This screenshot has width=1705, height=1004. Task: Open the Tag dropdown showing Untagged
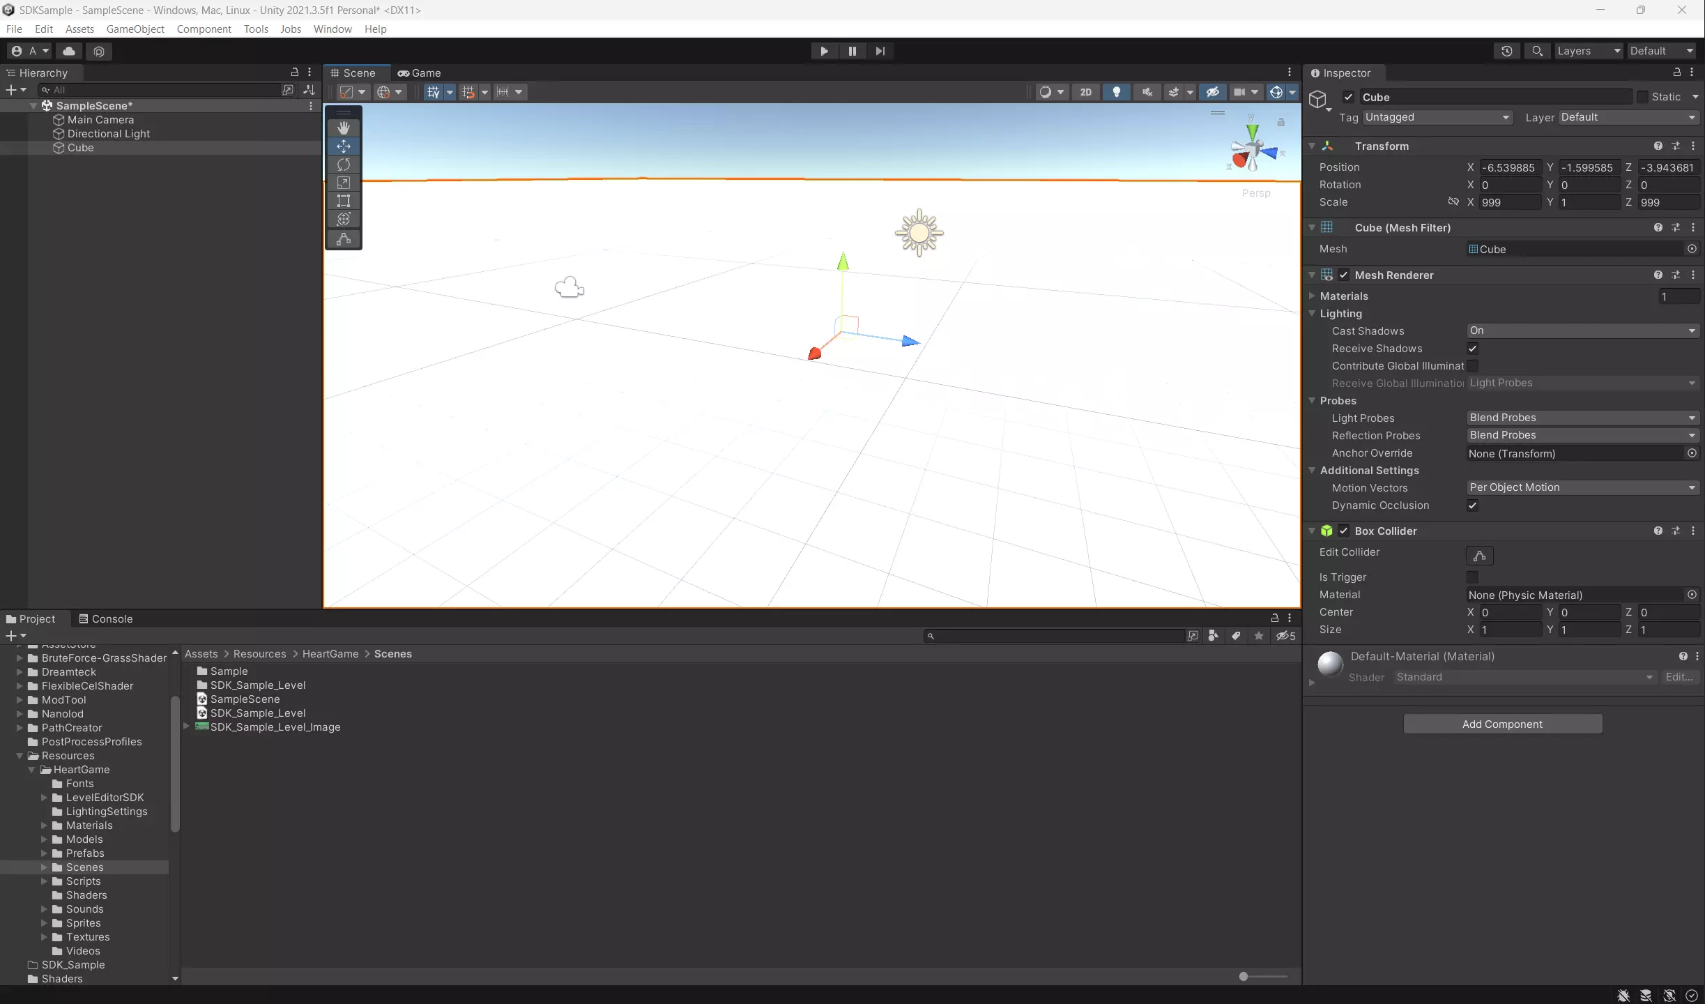coord(1437,117)
